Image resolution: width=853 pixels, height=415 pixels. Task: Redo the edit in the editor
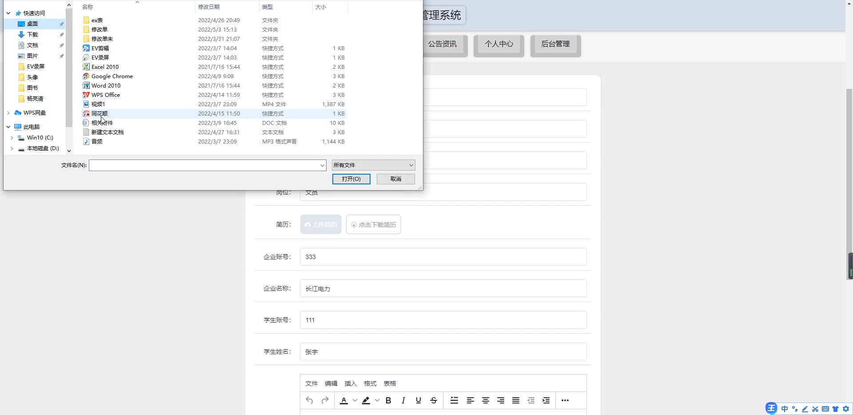click(325, 400)
